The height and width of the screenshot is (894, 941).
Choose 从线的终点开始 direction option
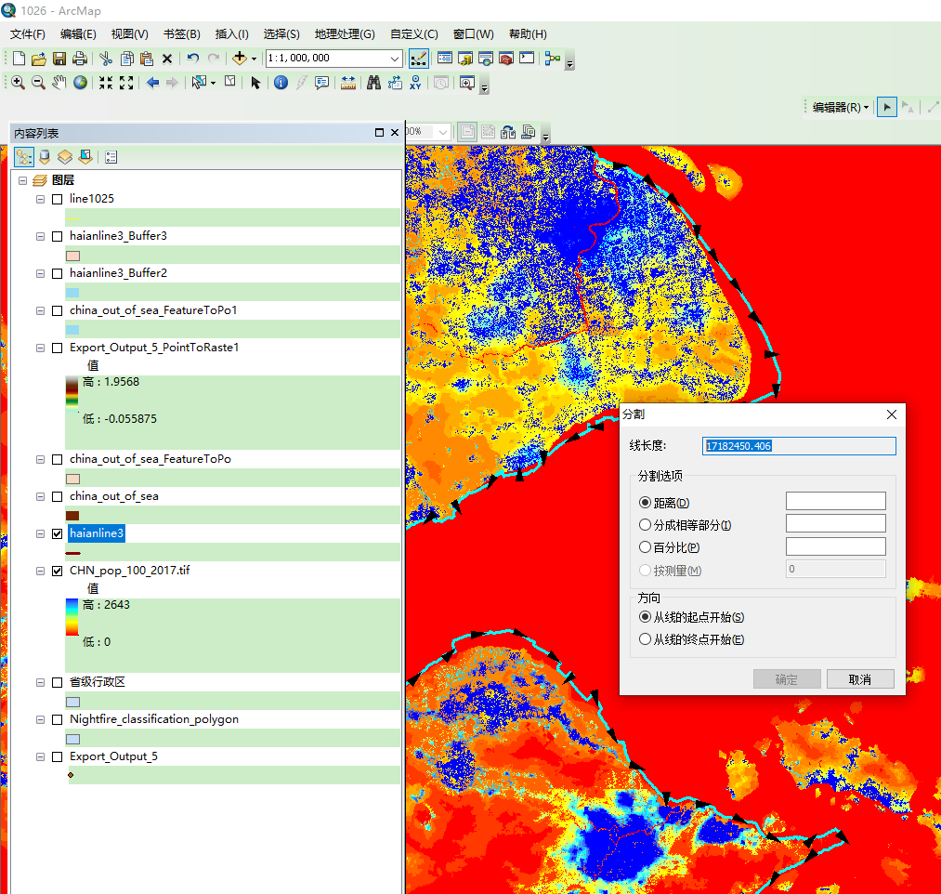point(645,638)
